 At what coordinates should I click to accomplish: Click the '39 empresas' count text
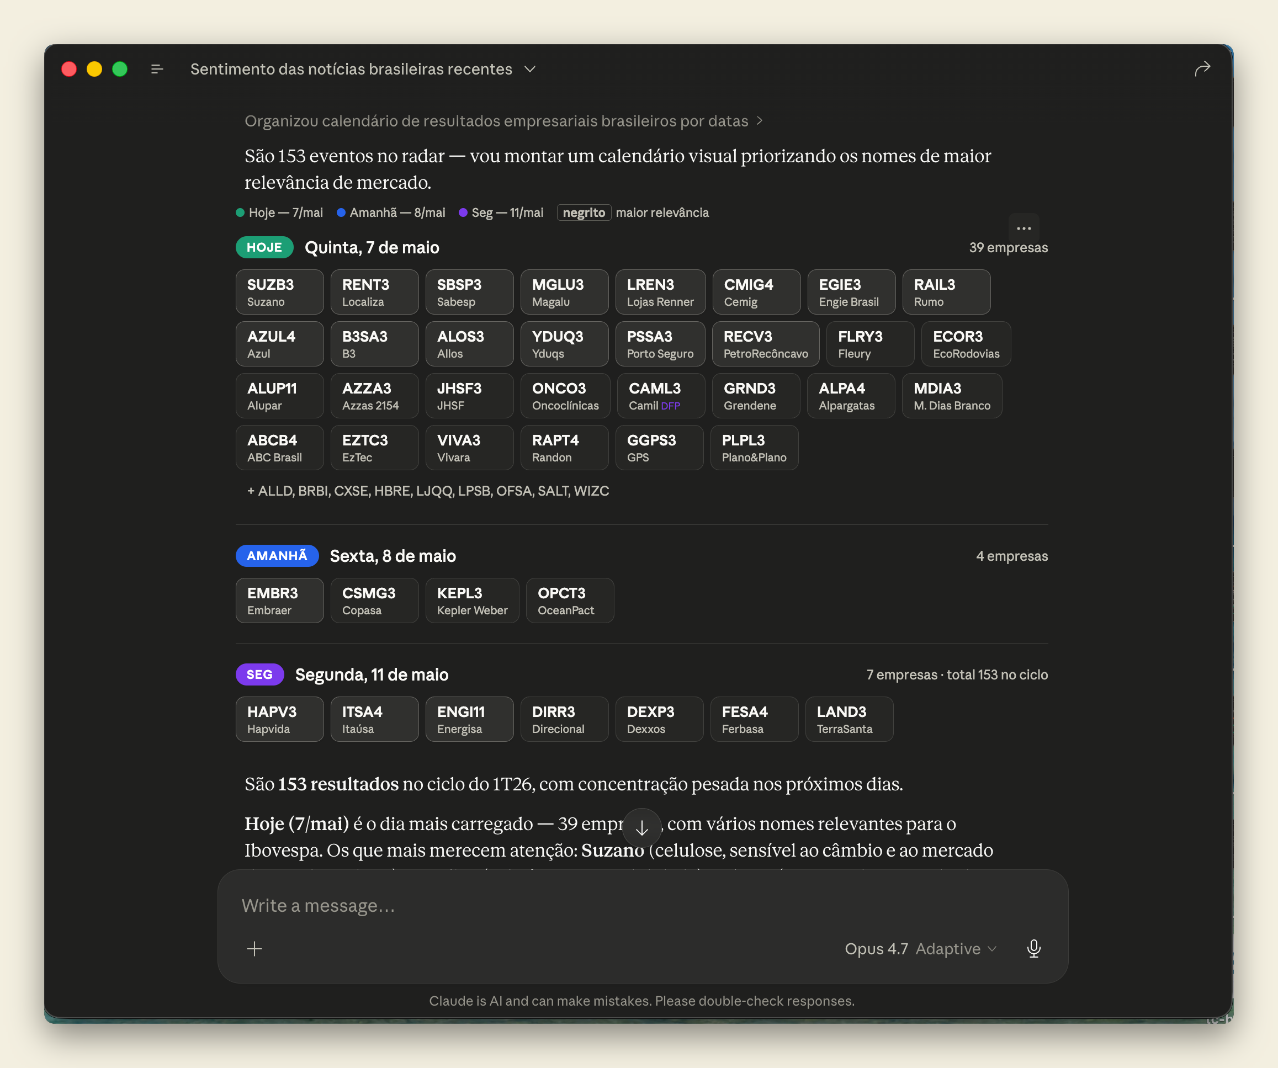(1009, 248)
